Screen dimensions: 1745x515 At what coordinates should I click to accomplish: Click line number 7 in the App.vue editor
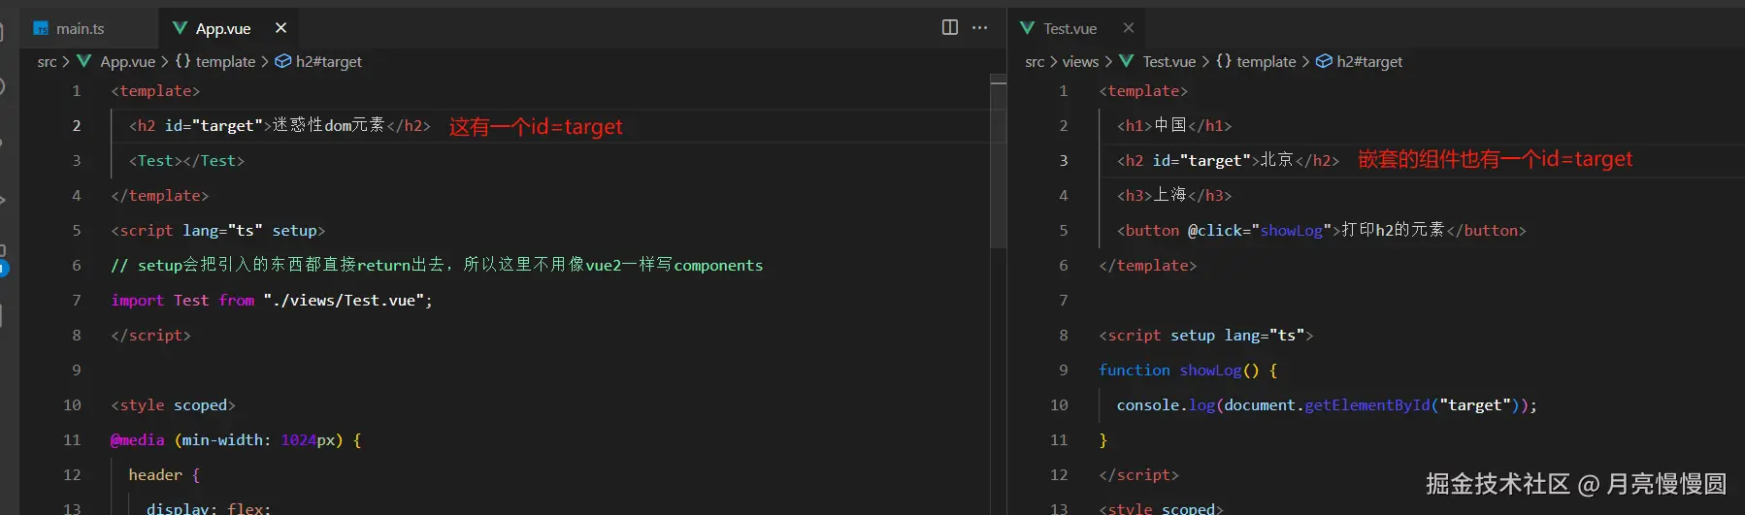coord(77,301)
